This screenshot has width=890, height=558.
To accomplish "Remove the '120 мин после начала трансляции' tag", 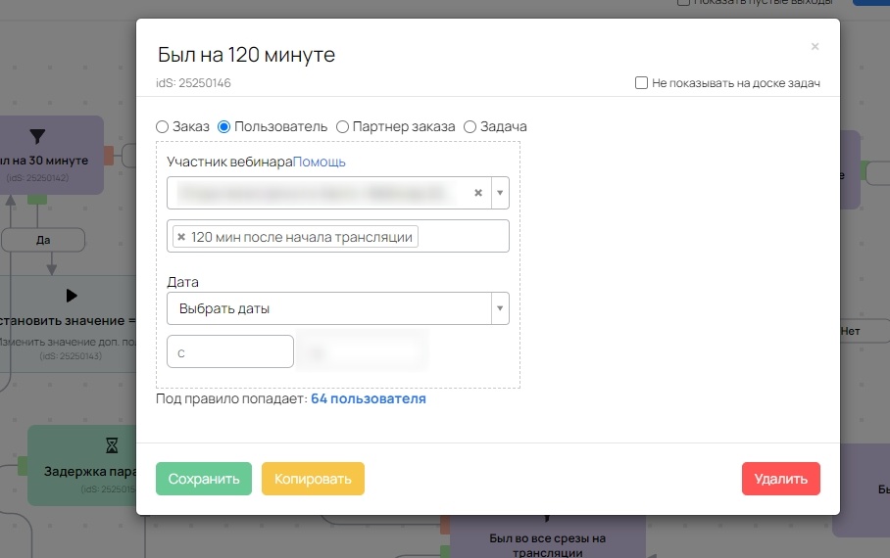I will point(181,237).
